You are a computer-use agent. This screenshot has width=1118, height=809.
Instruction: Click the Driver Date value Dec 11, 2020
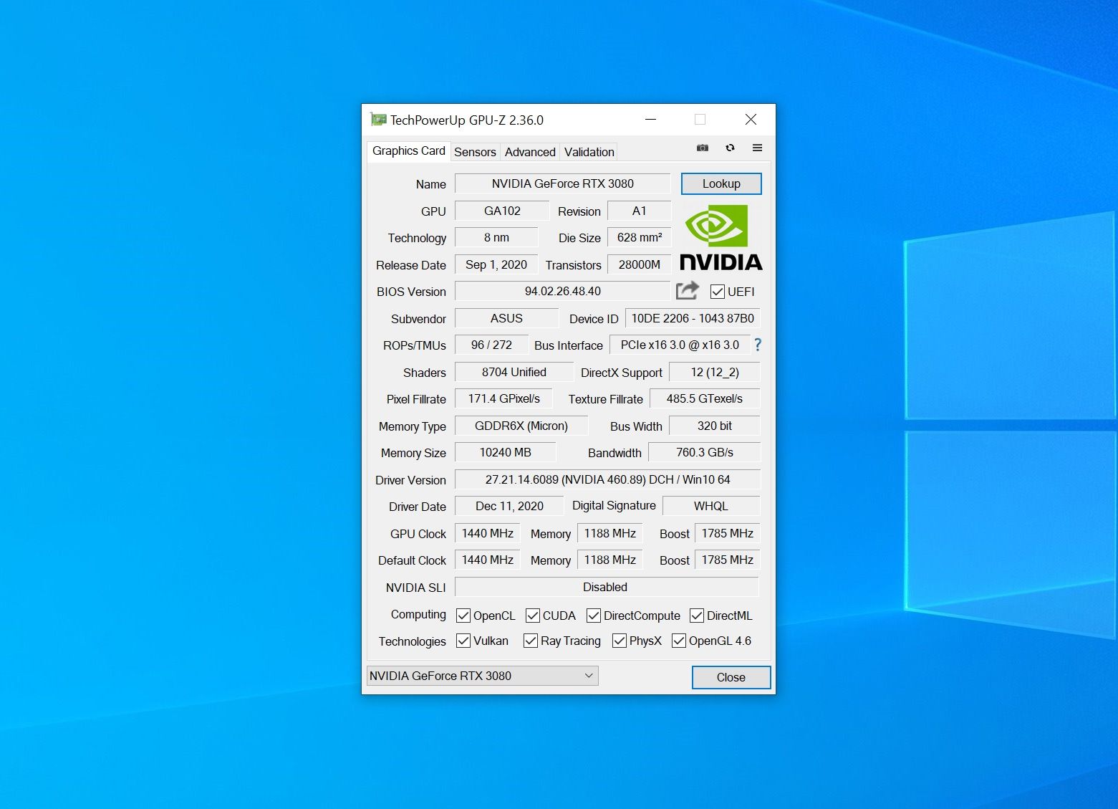pos(509,506)
